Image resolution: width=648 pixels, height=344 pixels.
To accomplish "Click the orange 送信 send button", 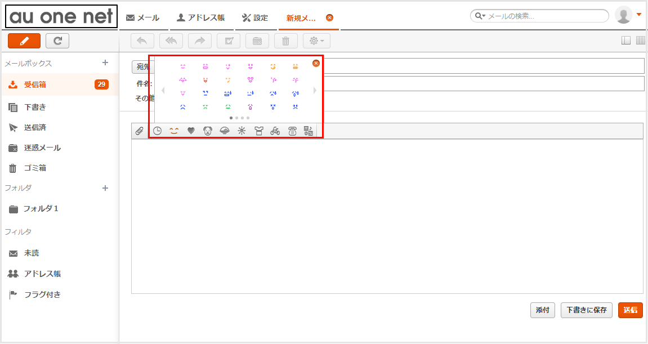I will [x=630, y=310].
